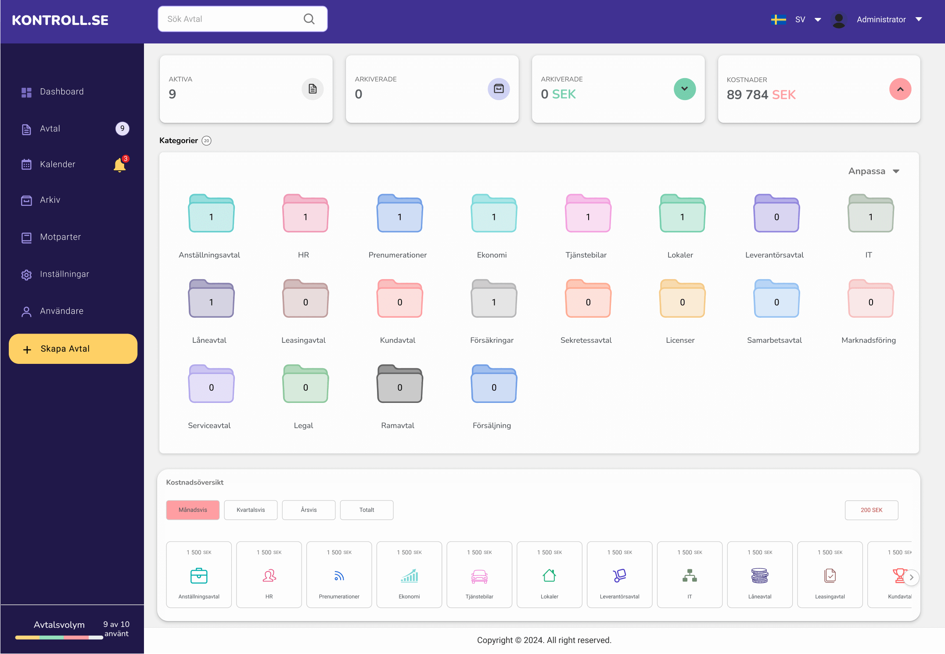This screenshot has width=945, height=654.
Task: Click the Sök Avtal search field
Action: (x=243, y=19)
